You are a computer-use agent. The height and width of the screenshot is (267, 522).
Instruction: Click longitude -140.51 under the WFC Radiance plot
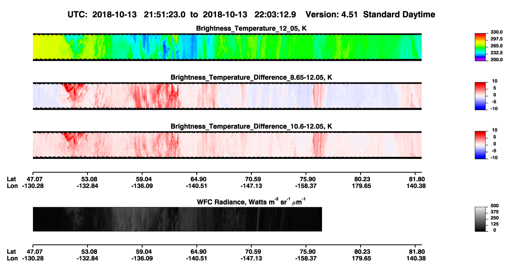pyautogui.click(x=196, y=258)
